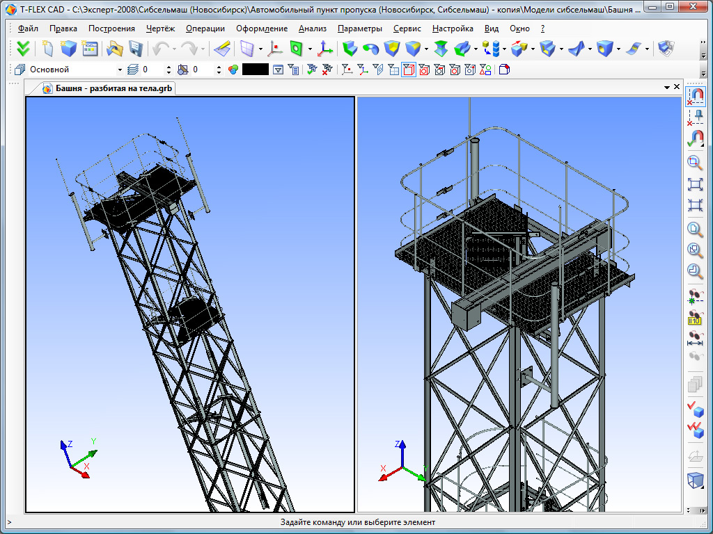Image resolution: width=713 pixels, height=534 pixels.
Task: Expand the Redo history dropdown arrow
Action: tap(203, 49)
